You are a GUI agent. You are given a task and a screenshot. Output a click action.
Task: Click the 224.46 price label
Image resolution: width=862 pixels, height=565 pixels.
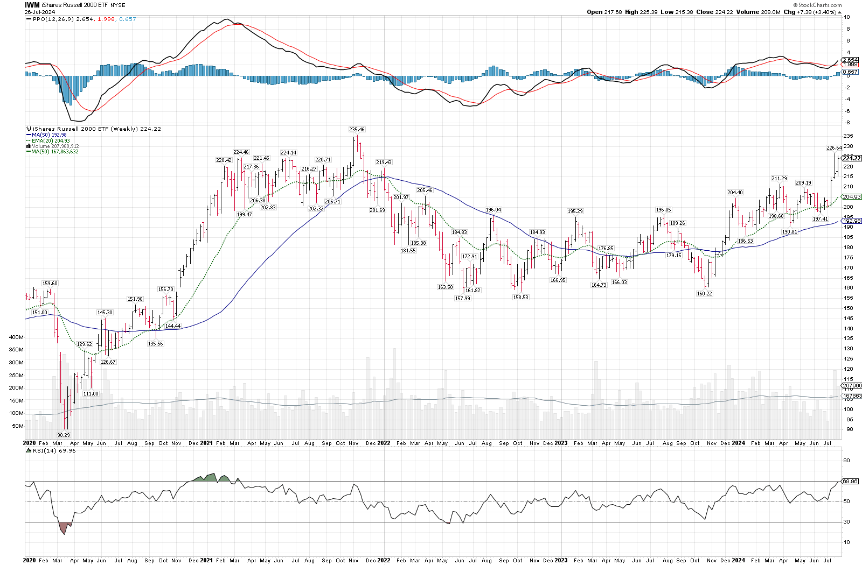(241, 152)
